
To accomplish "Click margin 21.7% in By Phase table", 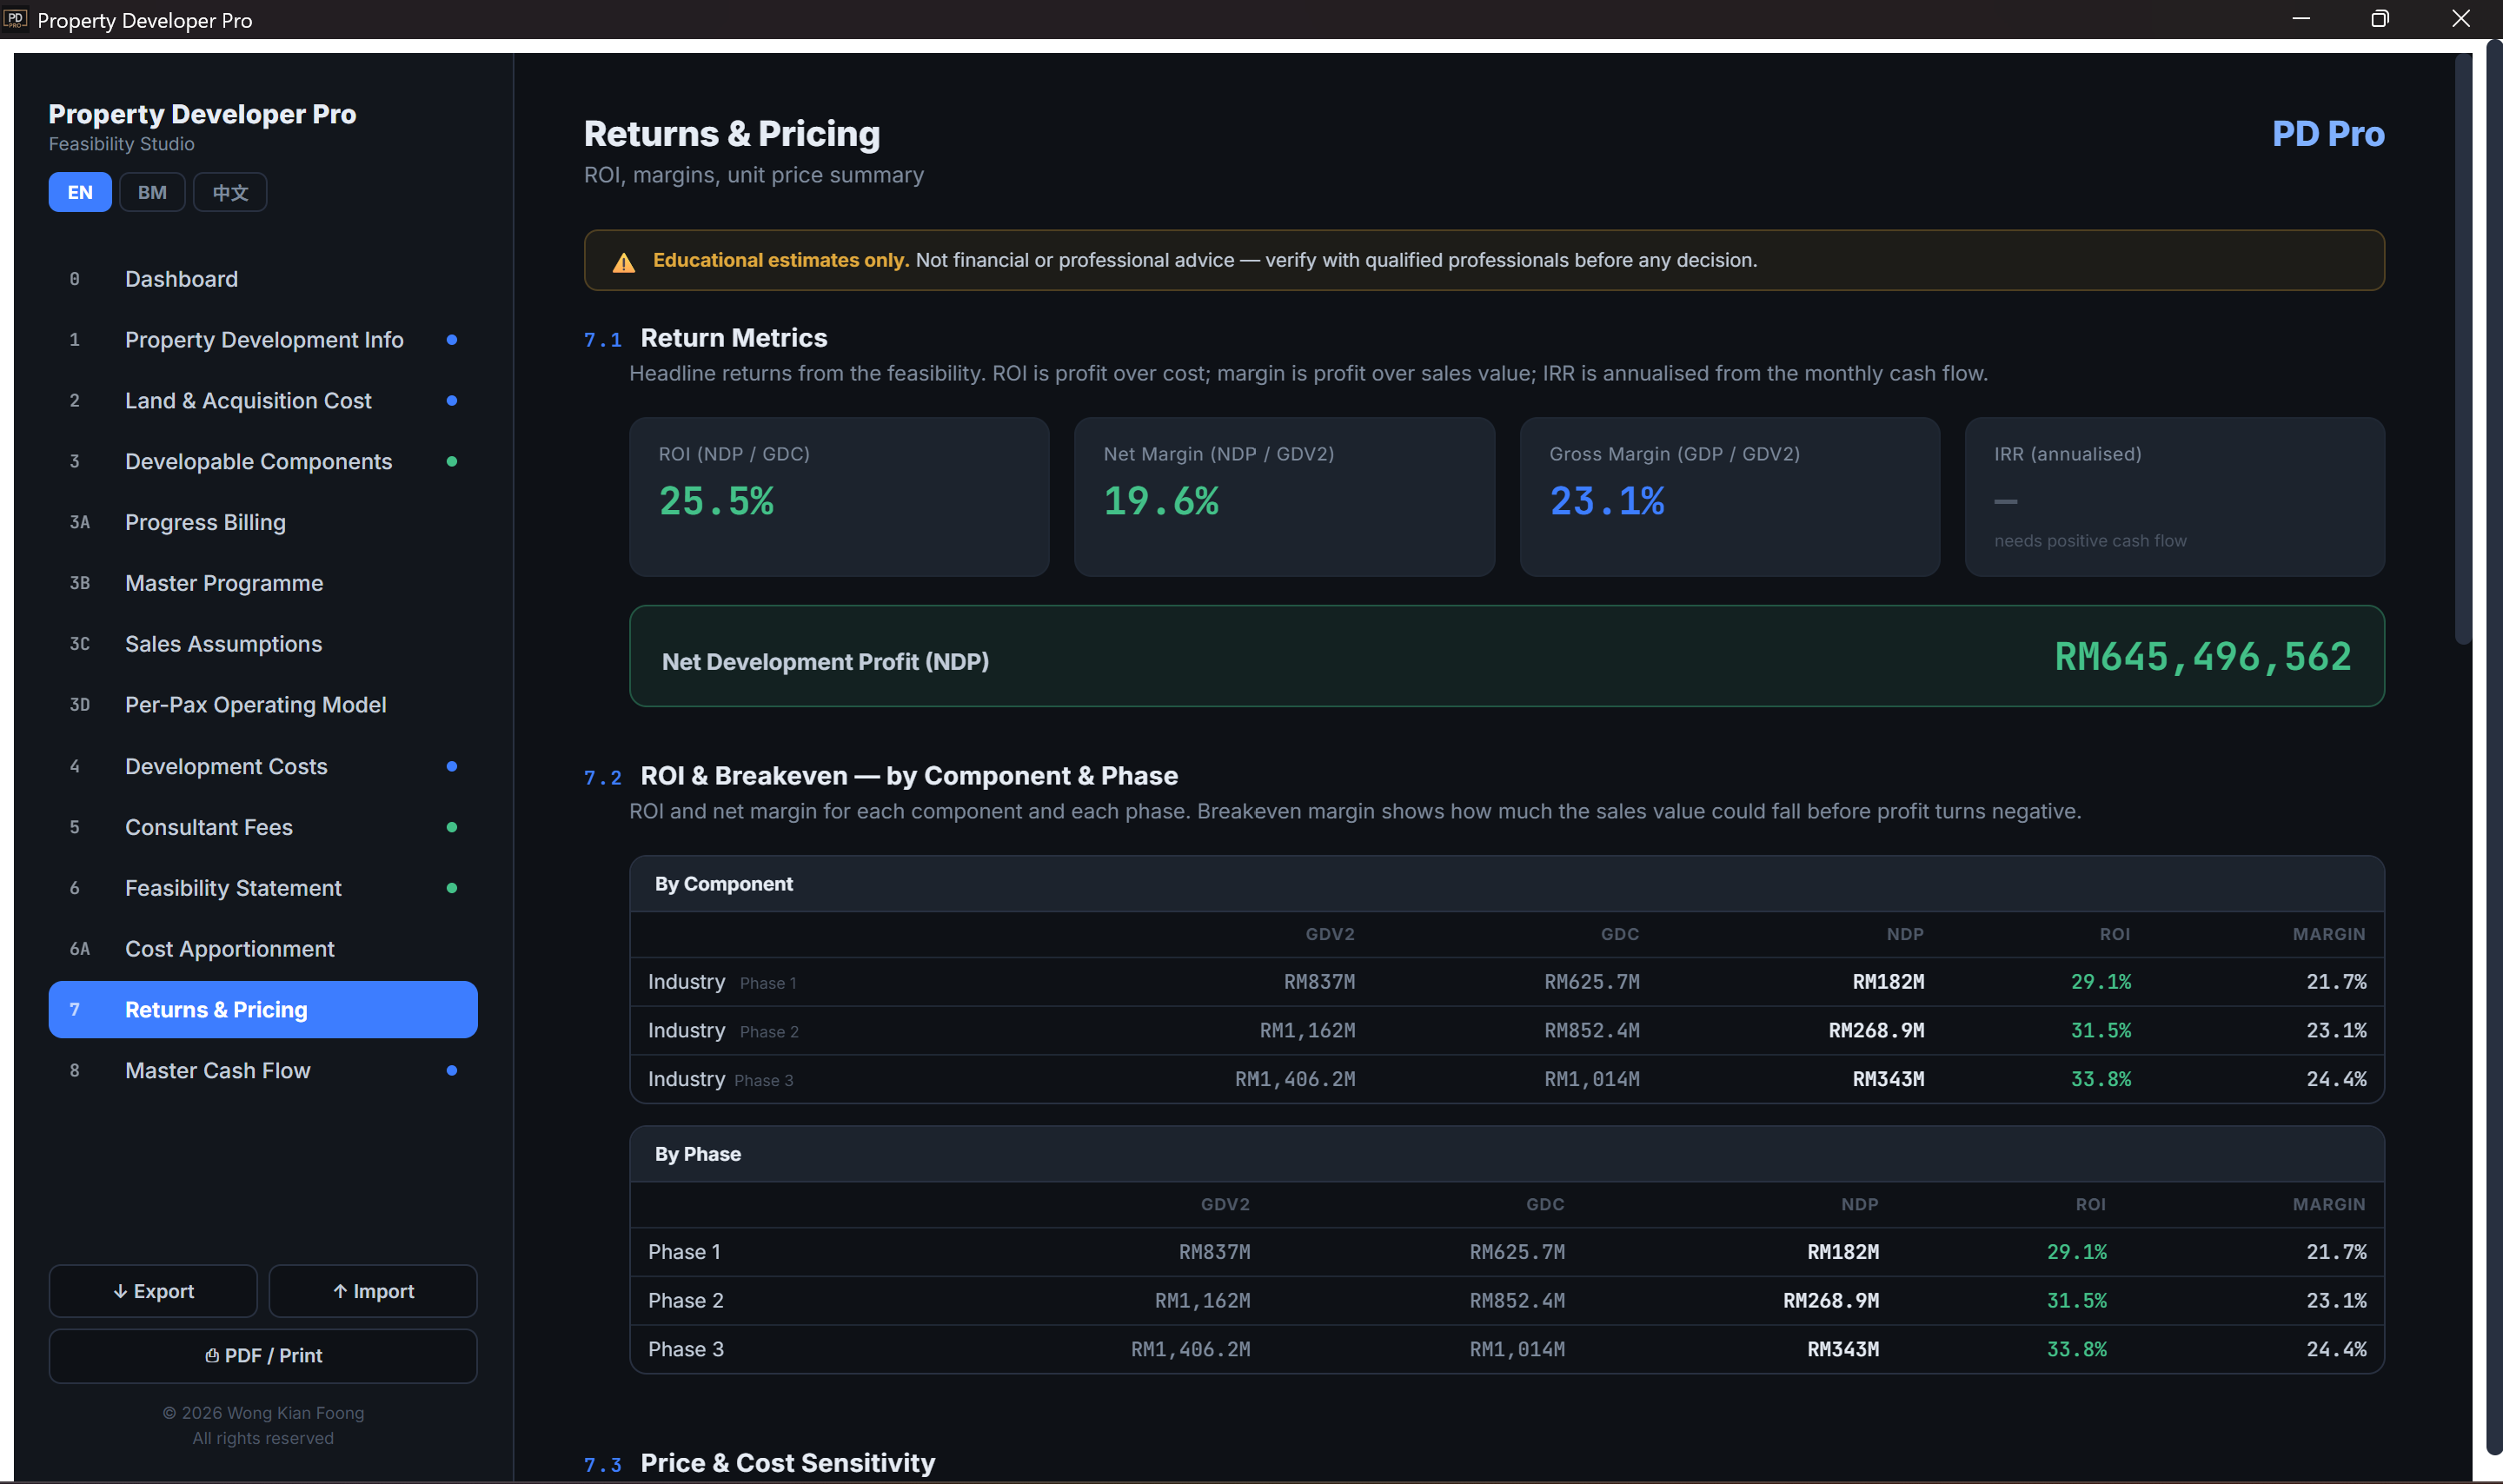I will tap(2337, 1252).
